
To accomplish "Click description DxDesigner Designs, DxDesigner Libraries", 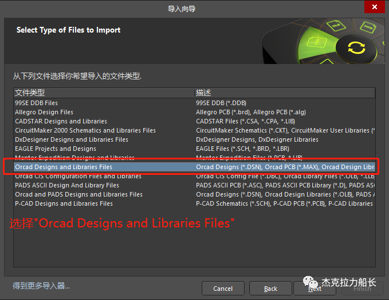I will coord(257,139).
